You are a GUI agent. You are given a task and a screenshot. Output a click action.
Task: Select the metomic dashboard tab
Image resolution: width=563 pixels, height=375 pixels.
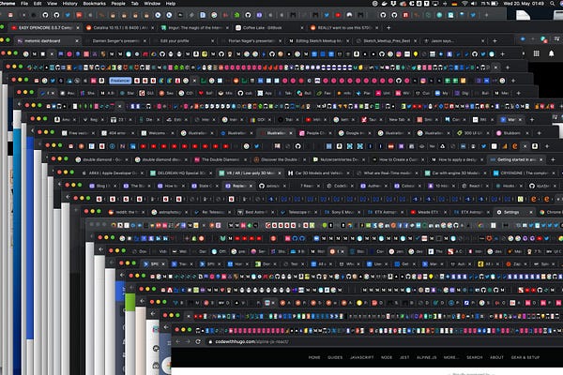(48, 41)
